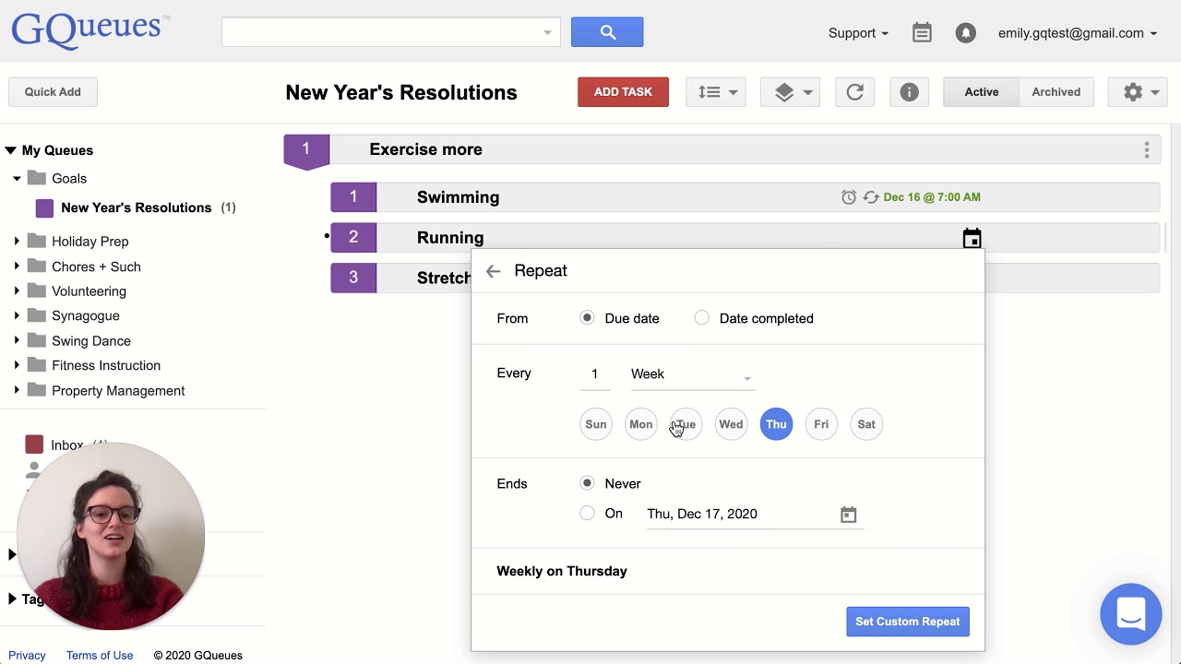Open the New Year's Resolutions queue
Image resolution: width=1181 pixels, height=664 pixels.
137,208
